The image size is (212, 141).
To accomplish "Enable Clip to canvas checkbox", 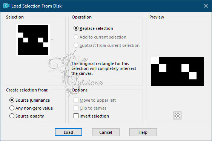I will 90,108.
